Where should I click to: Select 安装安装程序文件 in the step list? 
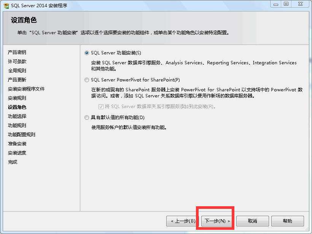pos(26,89)
